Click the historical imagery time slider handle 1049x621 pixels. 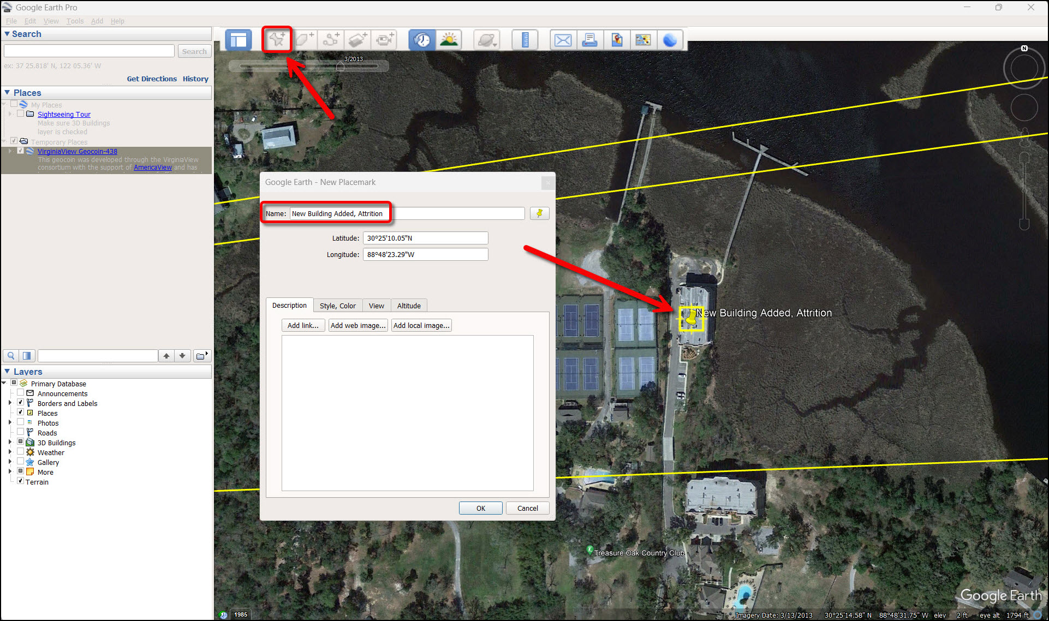pos(340,66)
